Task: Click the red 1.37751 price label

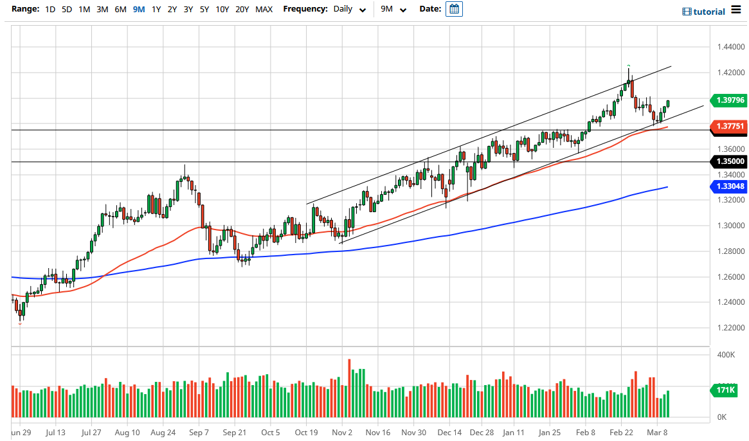Action: (729, 127)
